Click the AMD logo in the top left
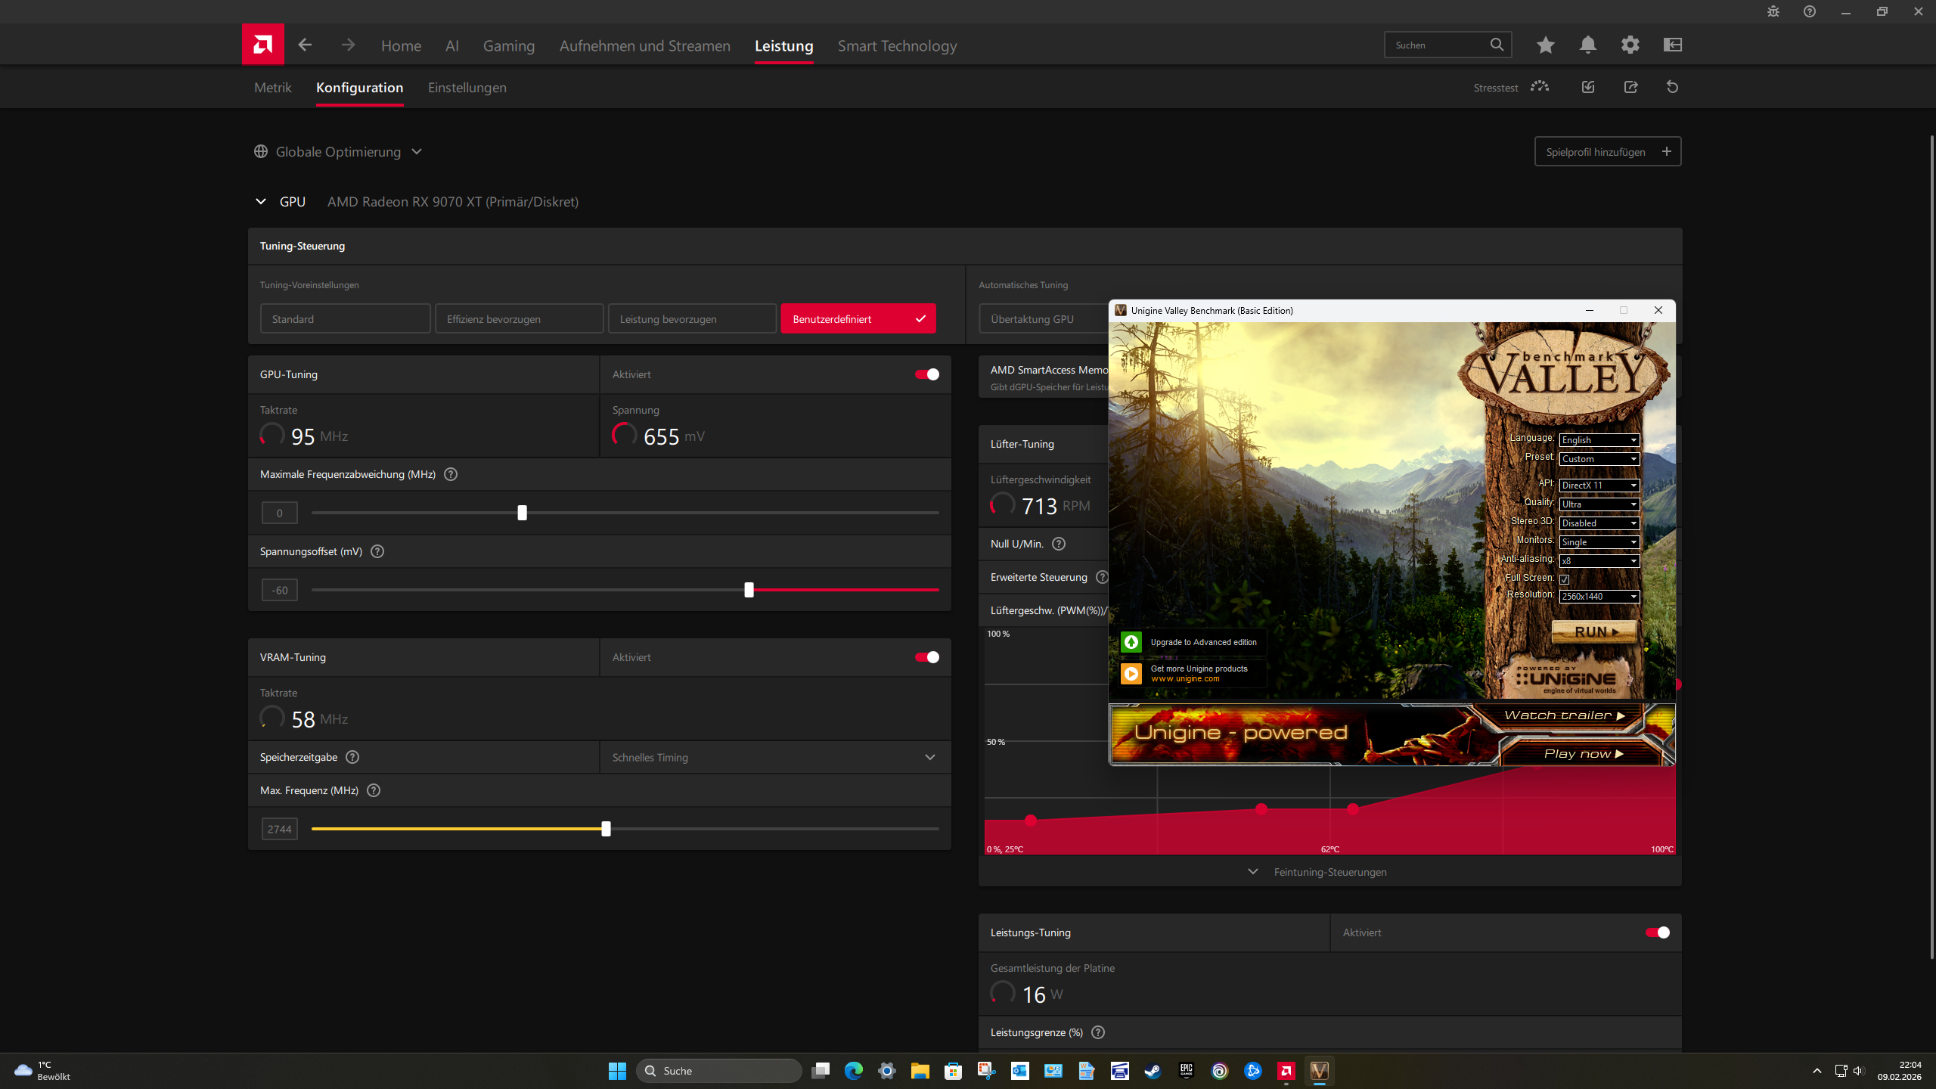1936x1089 pixels. point(262,44)
